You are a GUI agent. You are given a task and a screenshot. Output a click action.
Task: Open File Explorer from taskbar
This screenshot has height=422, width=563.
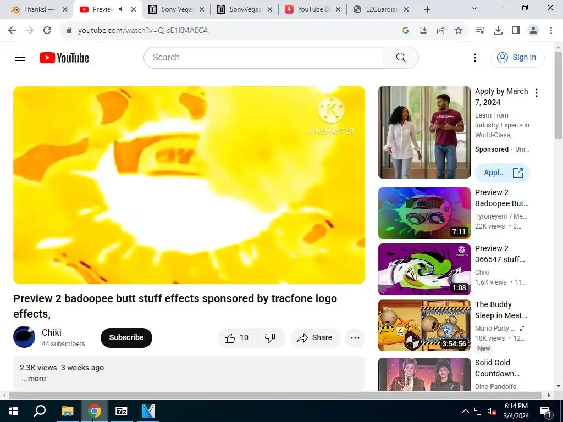point(67,411)
